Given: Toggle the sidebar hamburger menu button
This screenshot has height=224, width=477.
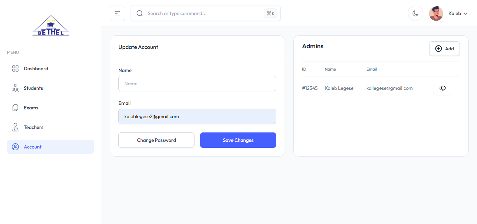Looking at the screenshot, I should (x=117, y=13).
